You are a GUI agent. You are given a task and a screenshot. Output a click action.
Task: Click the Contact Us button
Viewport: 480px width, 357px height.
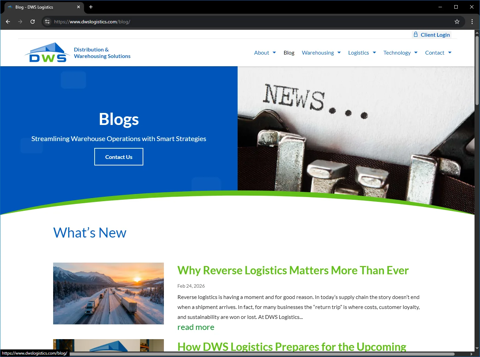(x=119, y=157)
